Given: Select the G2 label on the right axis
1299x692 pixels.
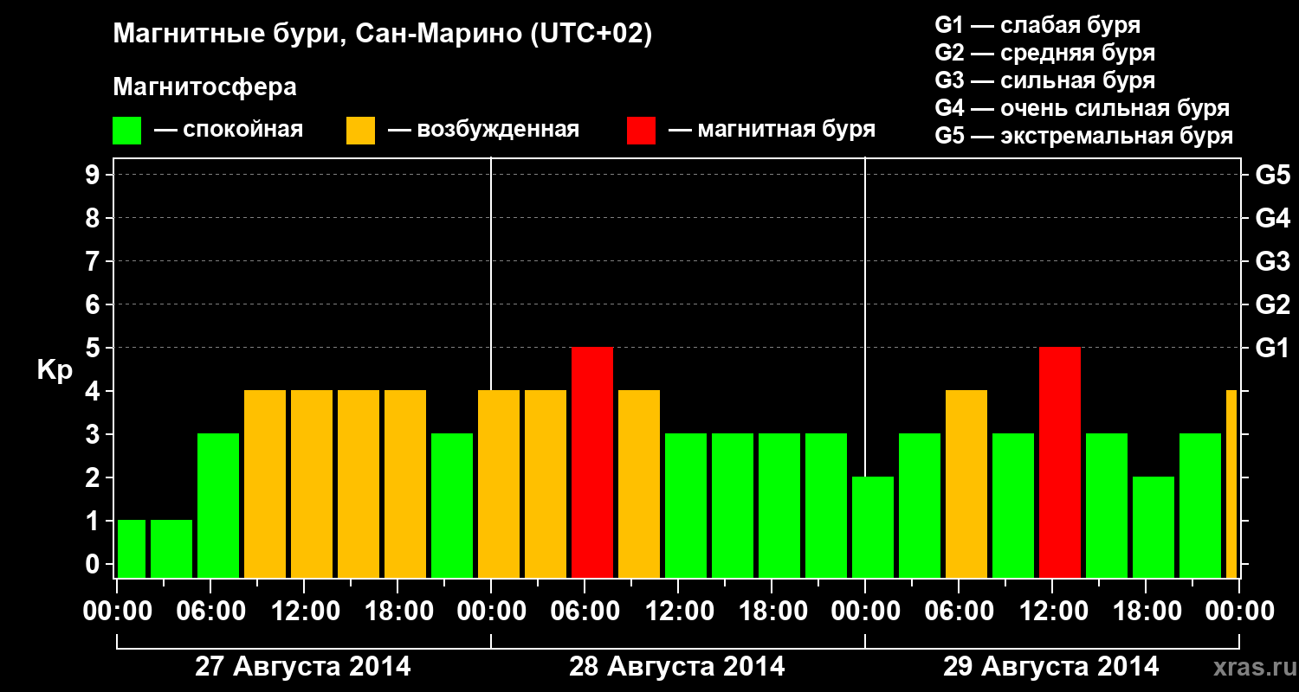Looking at the screenshot, I should [1273, 304].
